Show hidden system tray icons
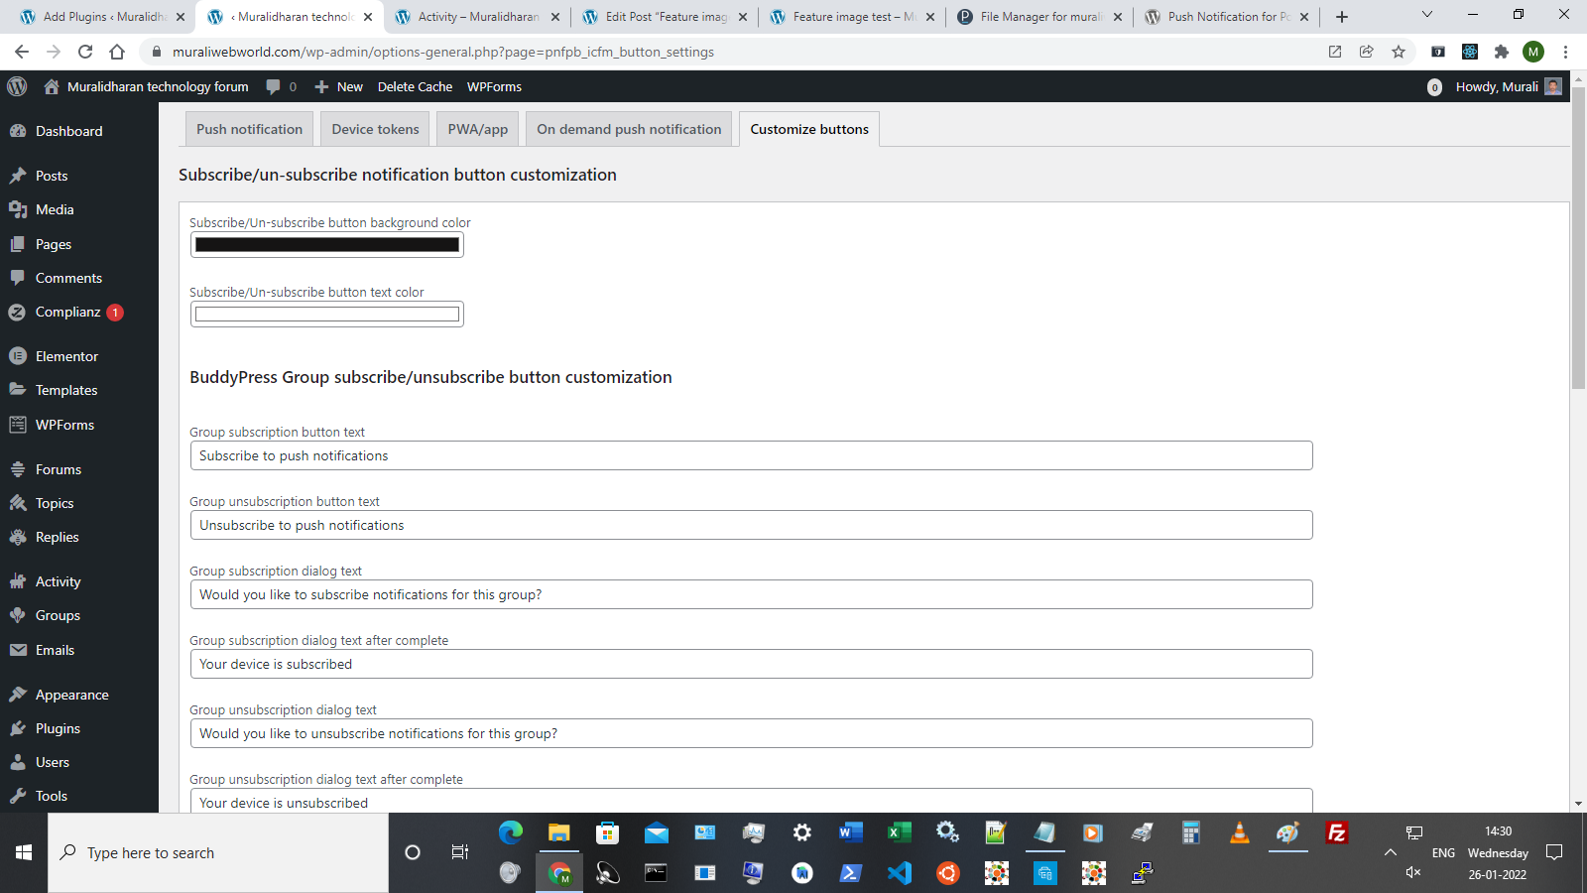Image resolution: width=1587 pixels, height=893 pixels. pyautogui.click(x=1391, y=852)
